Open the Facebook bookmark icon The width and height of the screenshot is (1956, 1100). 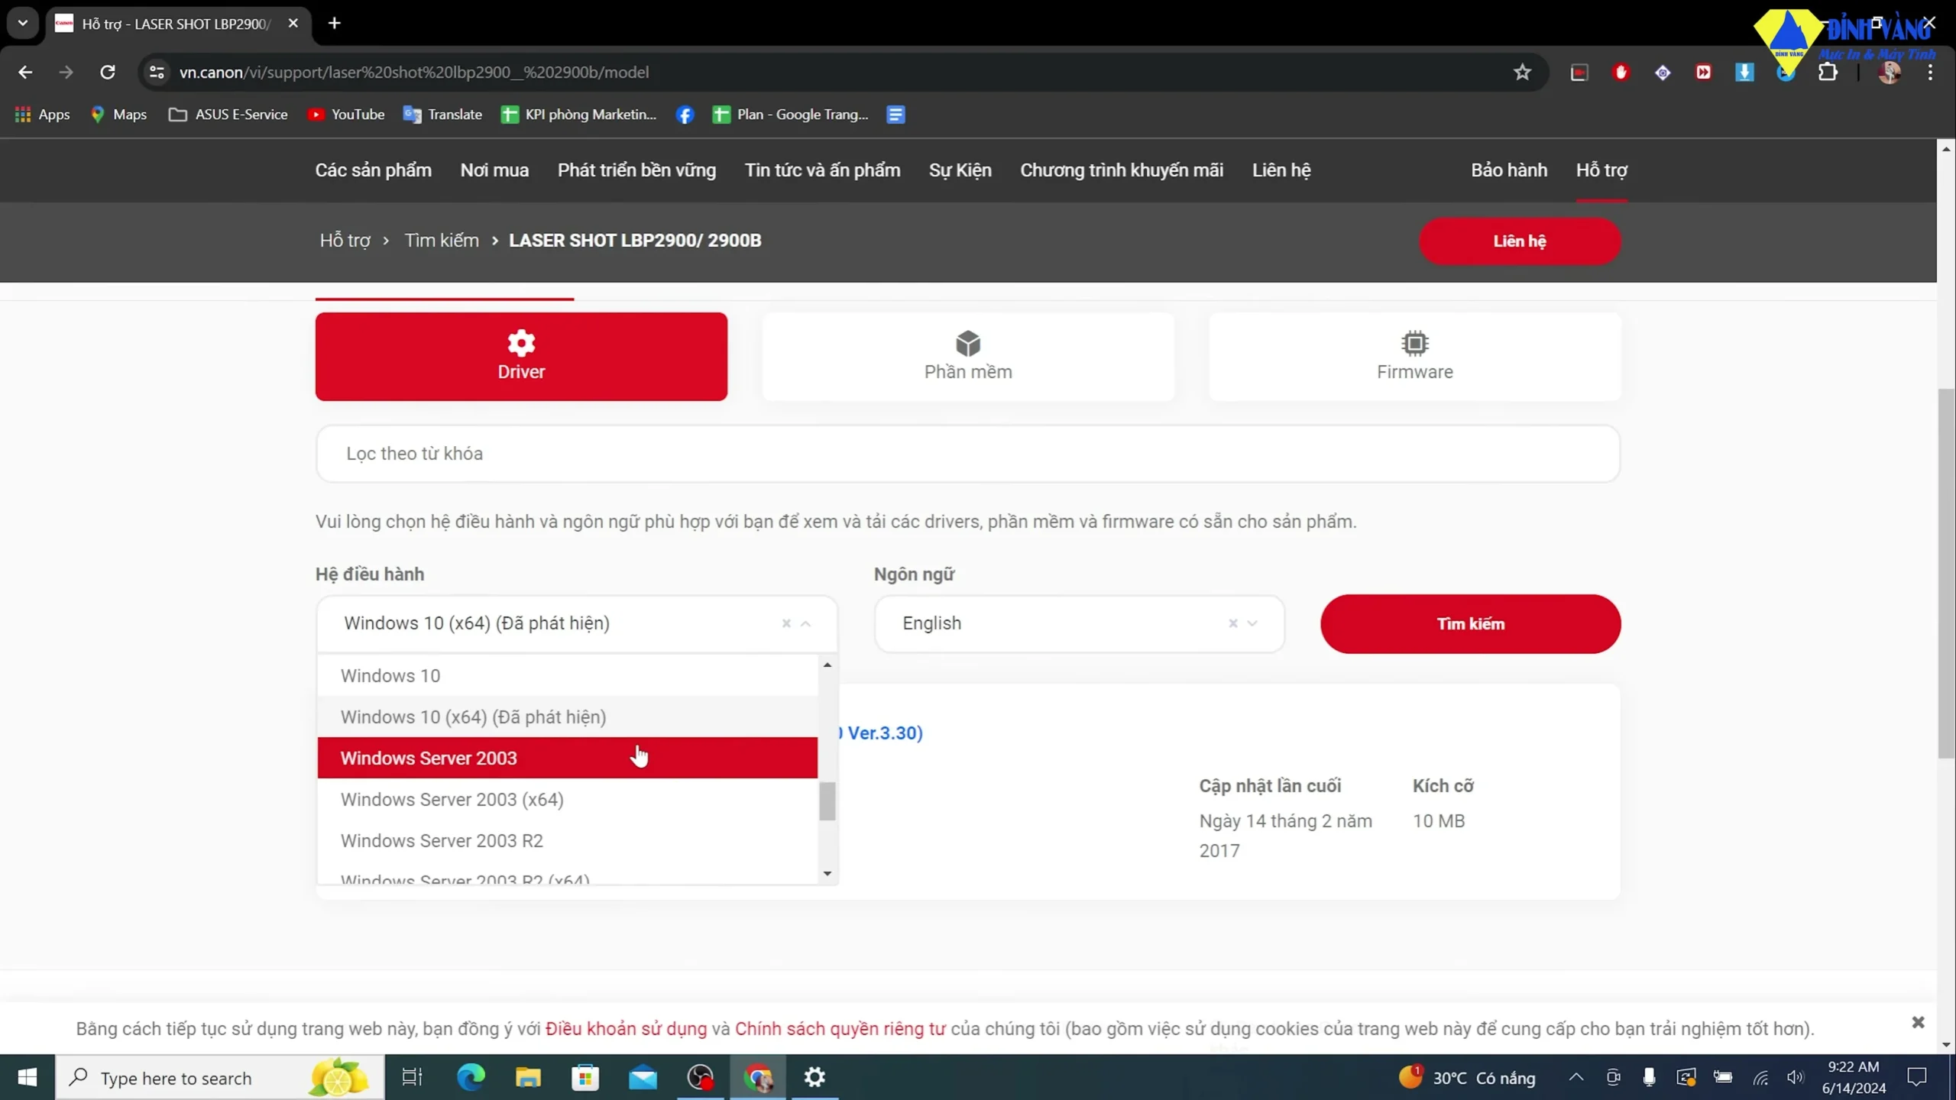click(x=685, y=115)
